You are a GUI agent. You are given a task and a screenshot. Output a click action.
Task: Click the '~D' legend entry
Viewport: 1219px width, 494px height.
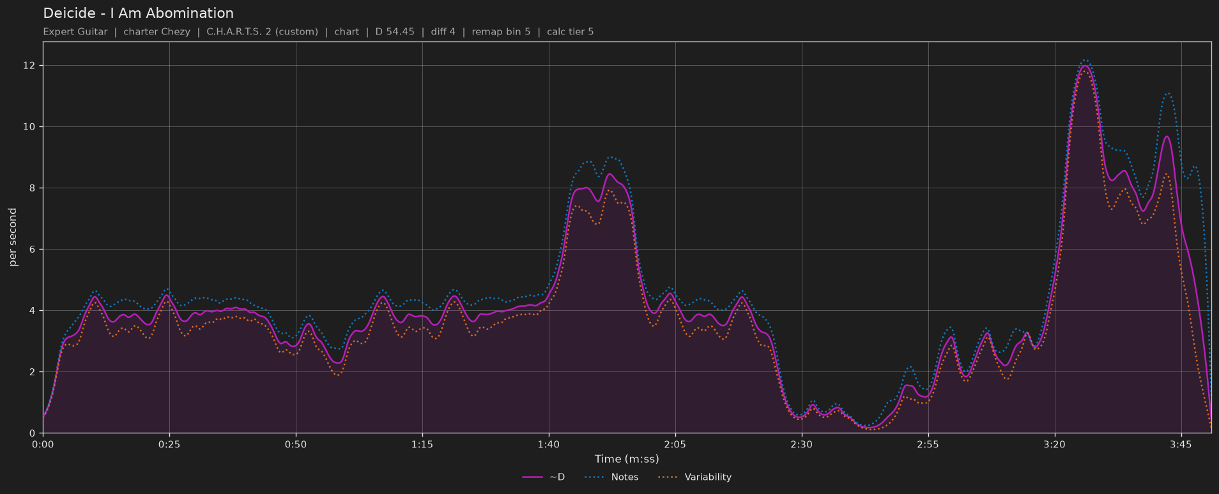(x=557, y=477)
